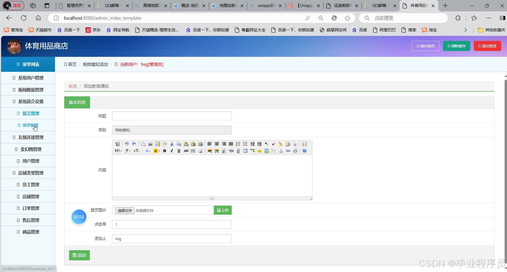Open the font size dropdown
Screen dimensions: 507x272
click(137, 151)
